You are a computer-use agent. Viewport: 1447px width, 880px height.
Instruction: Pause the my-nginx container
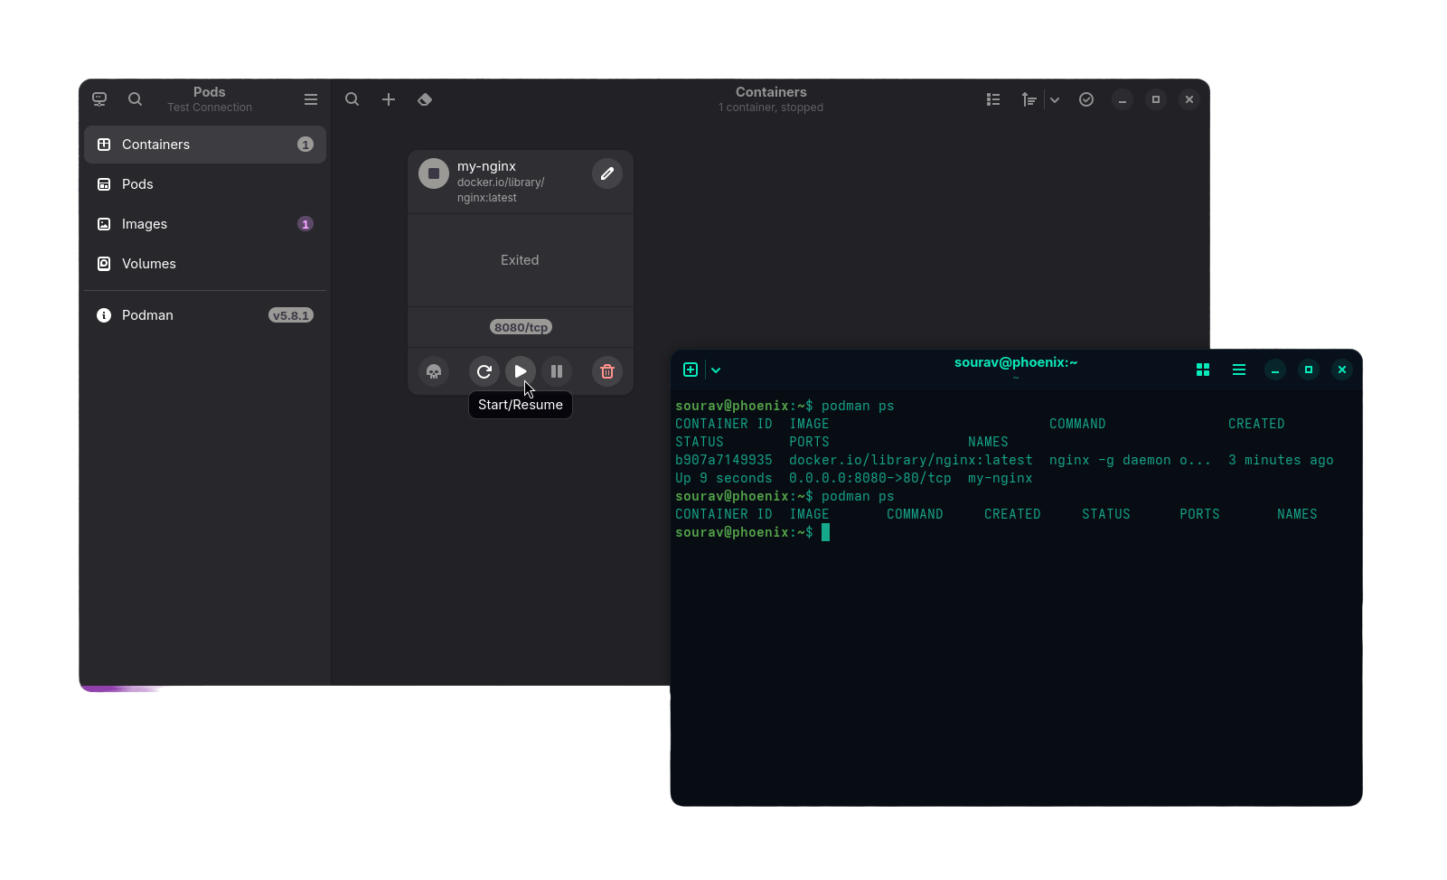tap(557, 371)
